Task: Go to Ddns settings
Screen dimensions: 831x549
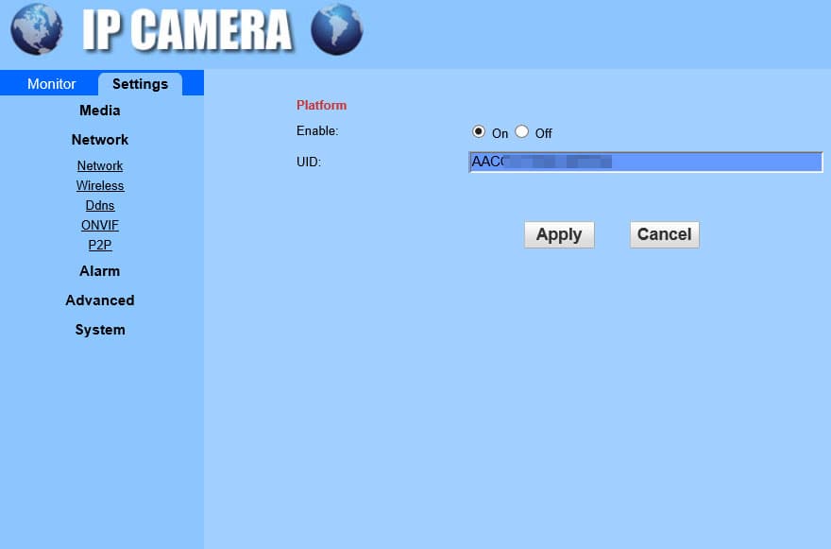Action: coord(100,205)
